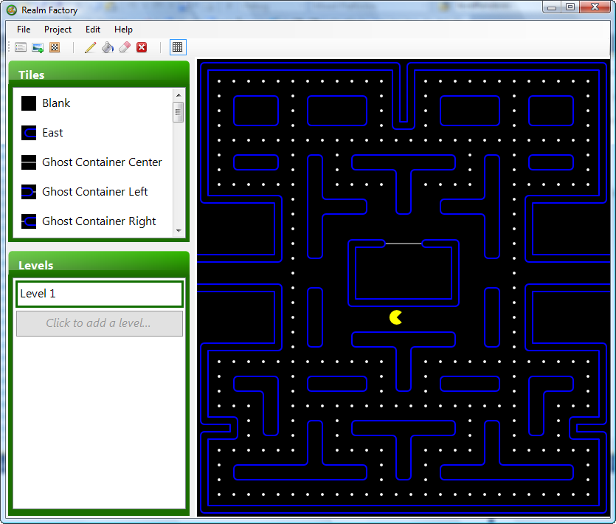Screen dimensions: 616x524
Task: Click the gray ghost container gate line
Action: point(404,244)
